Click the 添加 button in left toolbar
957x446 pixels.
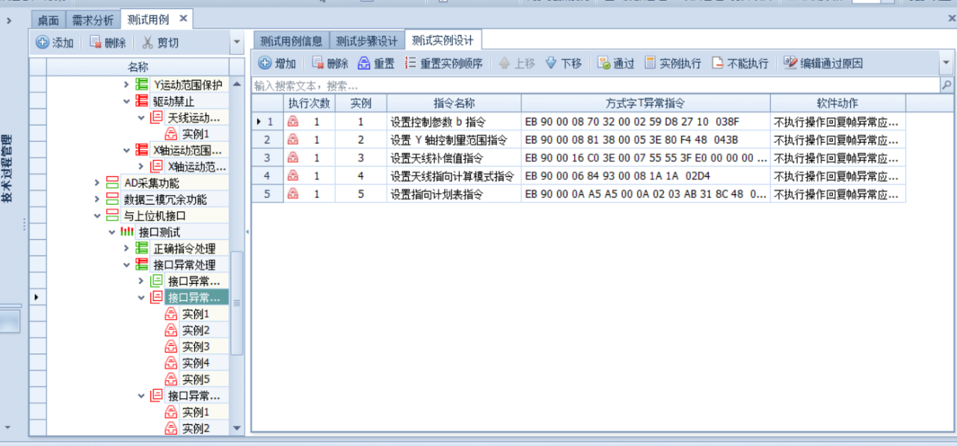(55, 43)
